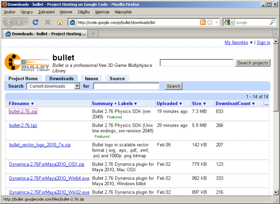Click the project search input field
This screenshot has width=280, height=204.
click(196, 63)
